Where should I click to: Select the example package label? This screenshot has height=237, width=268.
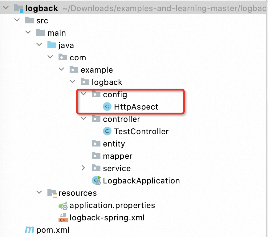coord(97,70)
